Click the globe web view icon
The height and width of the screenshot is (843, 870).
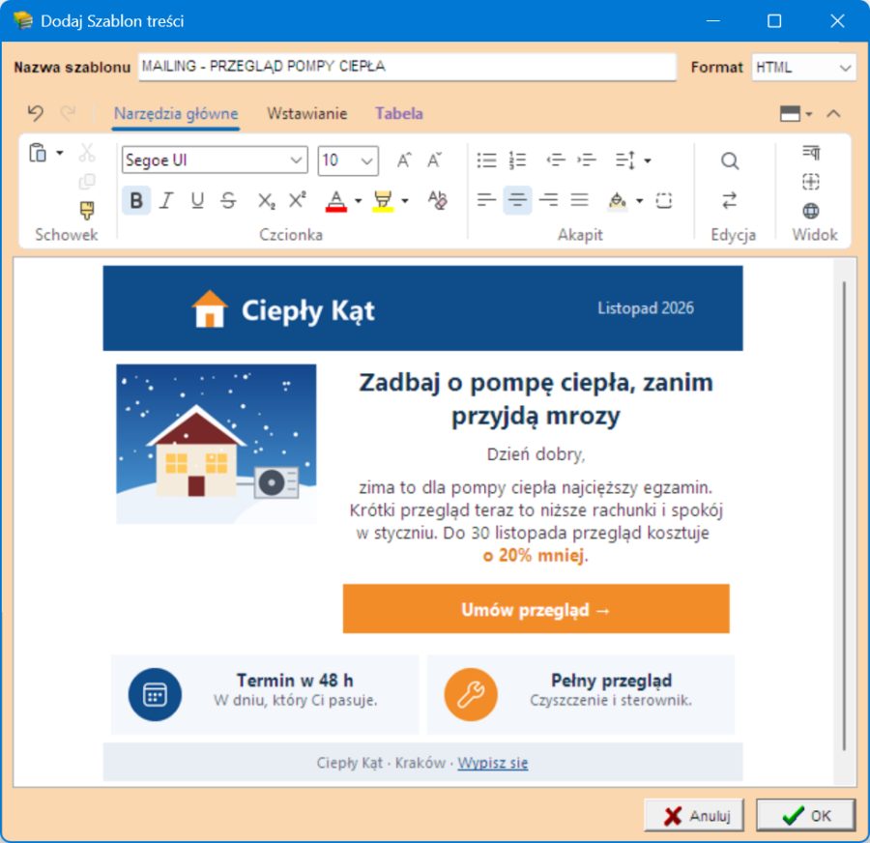click(811, 211)
